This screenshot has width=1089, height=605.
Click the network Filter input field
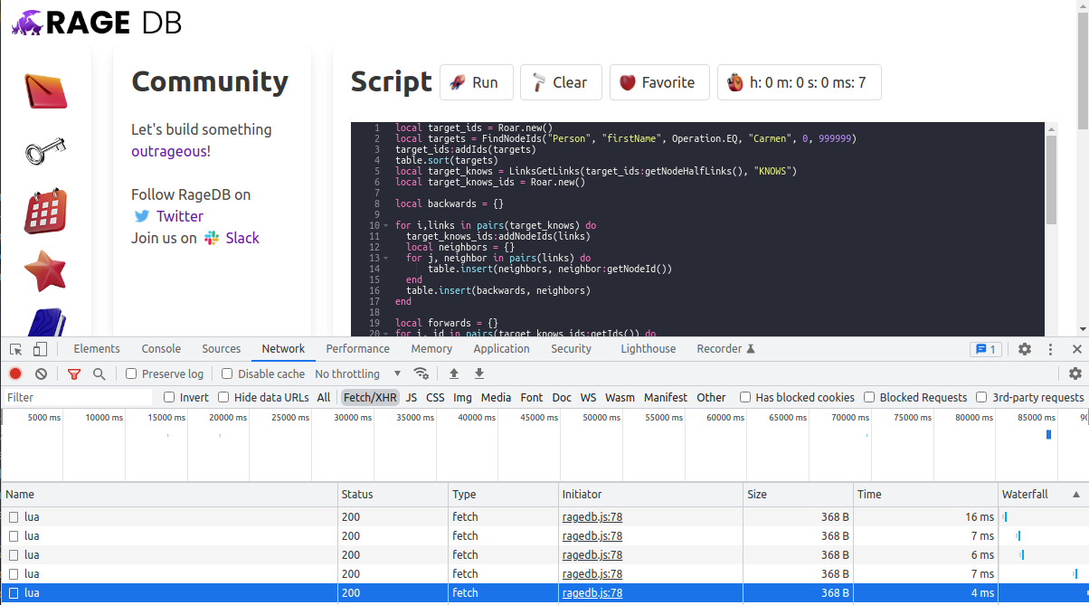pyautogui.click(x=80, y=397)
